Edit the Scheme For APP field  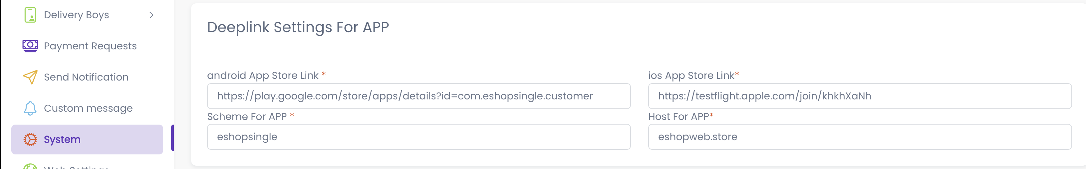[418, 137]
